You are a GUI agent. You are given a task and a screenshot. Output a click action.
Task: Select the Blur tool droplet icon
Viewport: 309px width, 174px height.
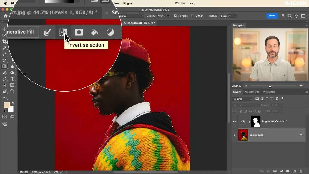[x=12, y=67]
